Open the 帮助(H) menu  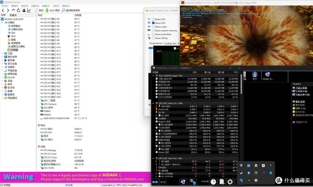tap(66, 6)
